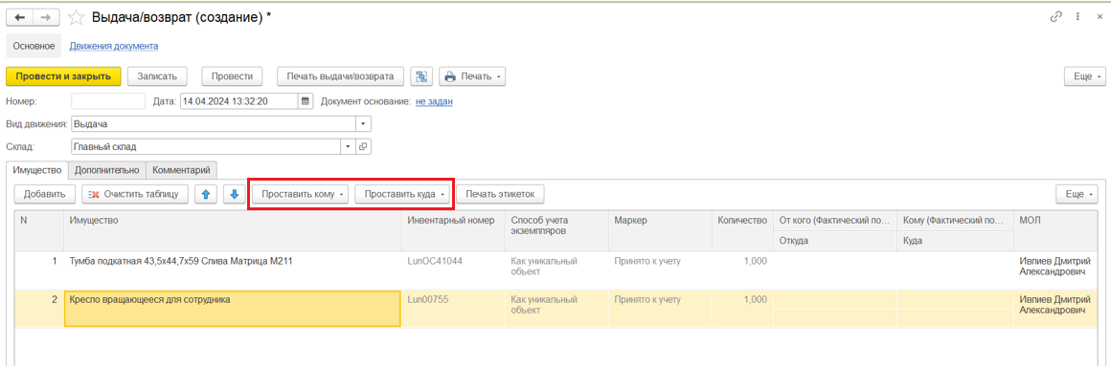Click the Записать button
The image size is (1111, 366).
157,76
